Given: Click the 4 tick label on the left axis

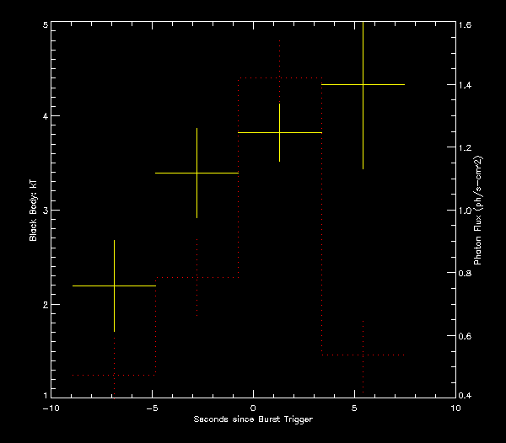Looking at the screenshot, I should [44, 116].
